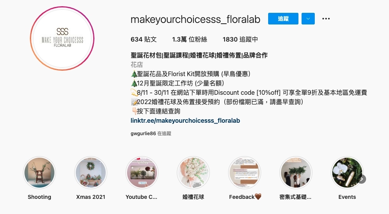Open the linktr.ee/makeyourchoicesss_floralab link

(185, 120)
